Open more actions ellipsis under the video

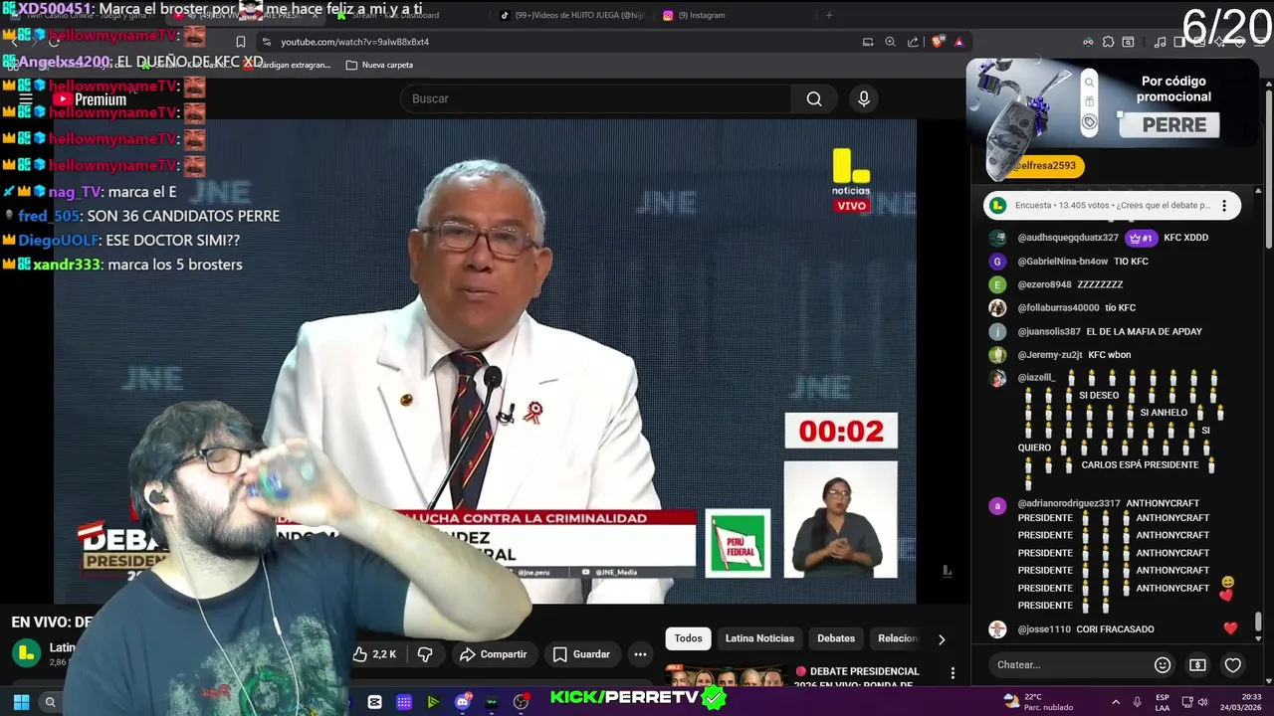click(640, 654)
